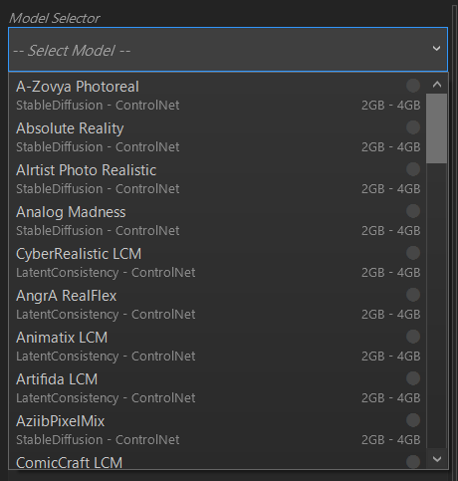The image size is (458, 481).
Task: Choose Absolute Reality from the list
Action: click(217, 137)
